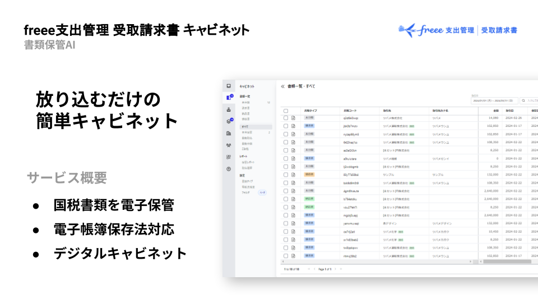
Task: Click the magnifier search icon
Action: tap(523, 100)
